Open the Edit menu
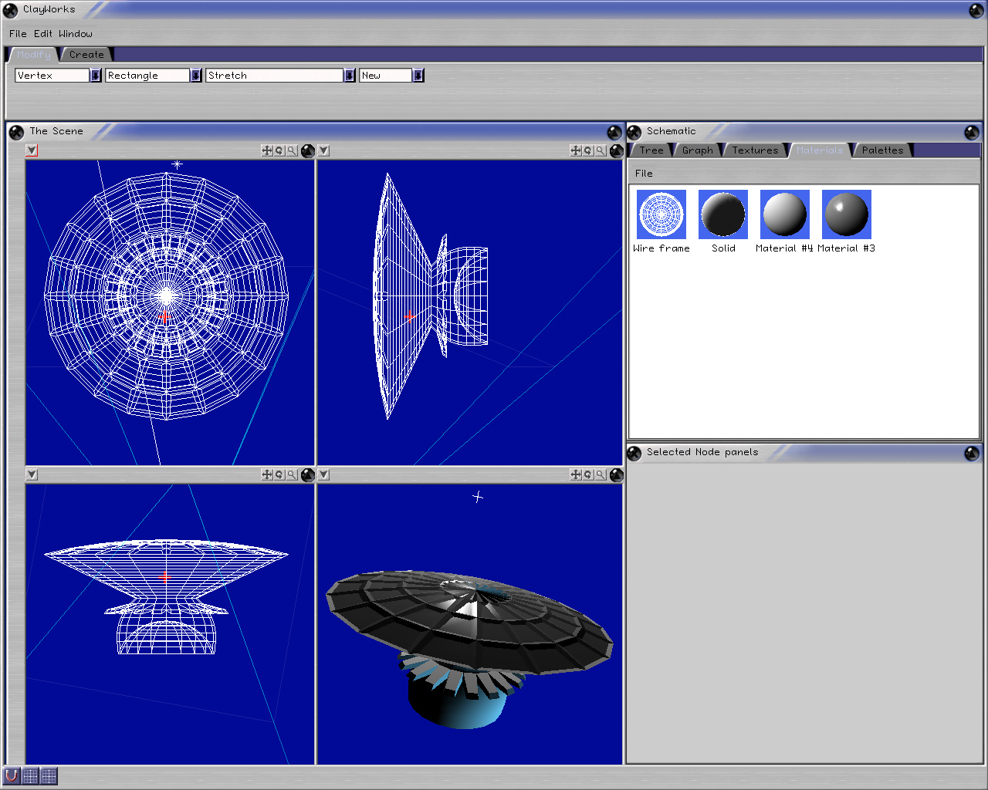This screenshot has width=988, height=790. coord(43,34)
